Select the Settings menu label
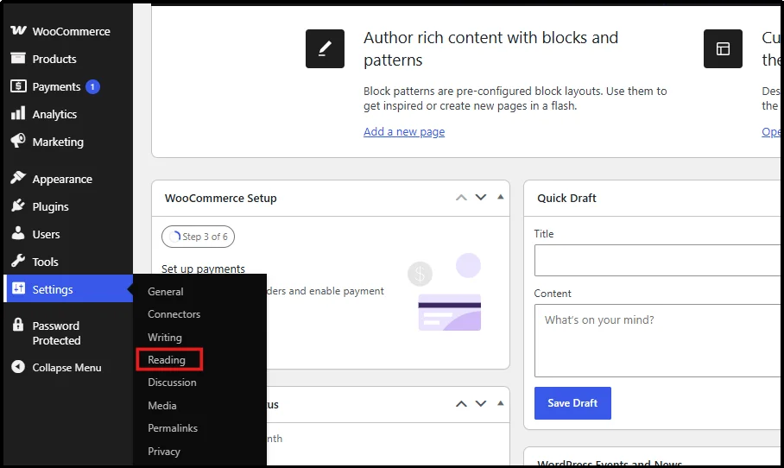Viewport: 784px width, 468px height. point(53,289)
